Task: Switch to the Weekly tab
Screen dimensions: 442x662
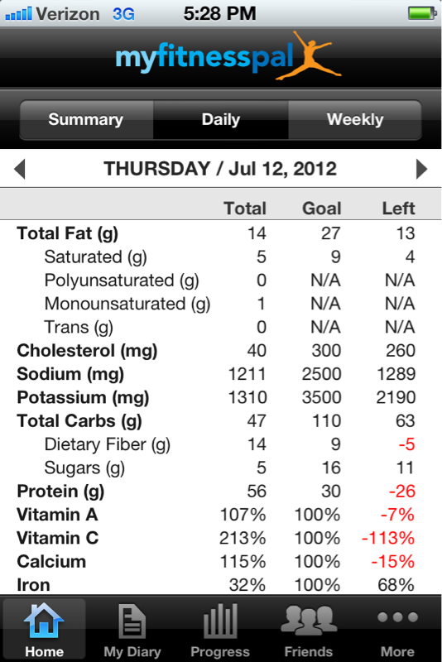Action: (355, 119)
